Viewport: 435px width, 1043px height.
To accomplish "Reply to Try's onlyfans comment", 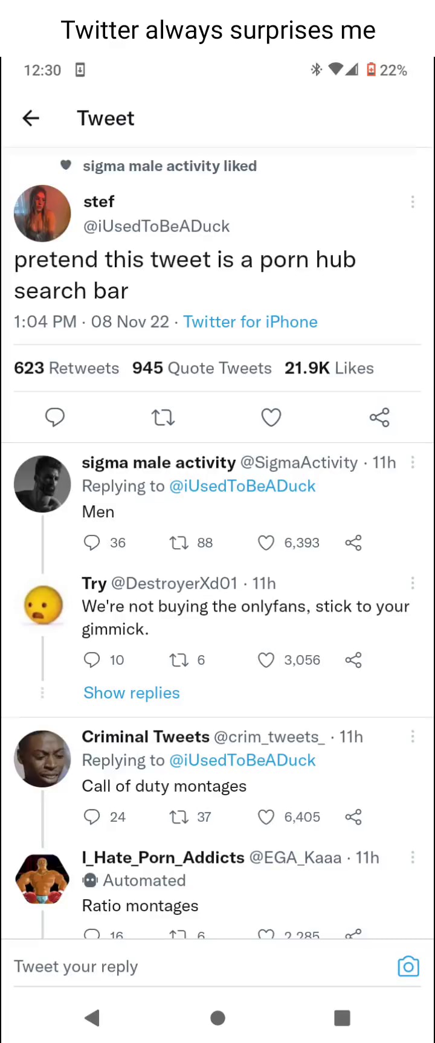I will (91, 660).
